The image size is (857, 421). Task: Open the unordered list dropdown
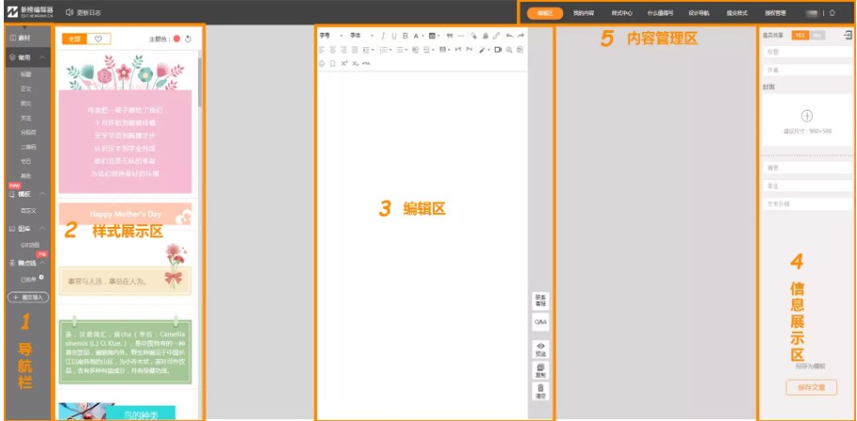[x=406, y=50]
